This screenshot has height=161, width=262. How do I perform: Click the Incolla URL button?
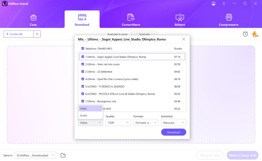click(x=18, y=34)
